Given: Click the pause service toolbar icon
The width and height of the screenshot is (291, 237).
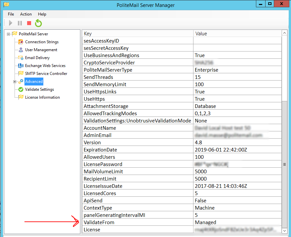Looking at the screenshot, I should tap(20, 23).
